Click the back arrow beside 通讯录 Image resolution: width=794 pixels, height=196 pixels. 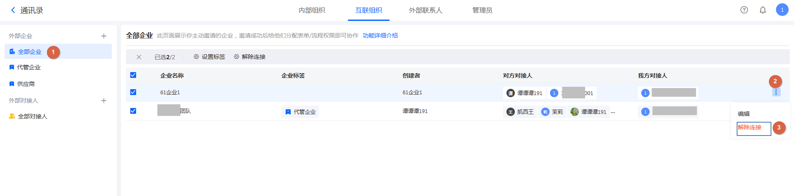pyautogui.click(x=13, y=10)
